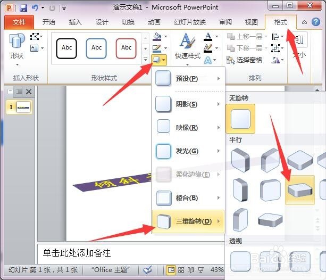The width and height of the screenshot is (326, 280).
Task: Apply the black outline Abc style
Action: click(66, 48)
